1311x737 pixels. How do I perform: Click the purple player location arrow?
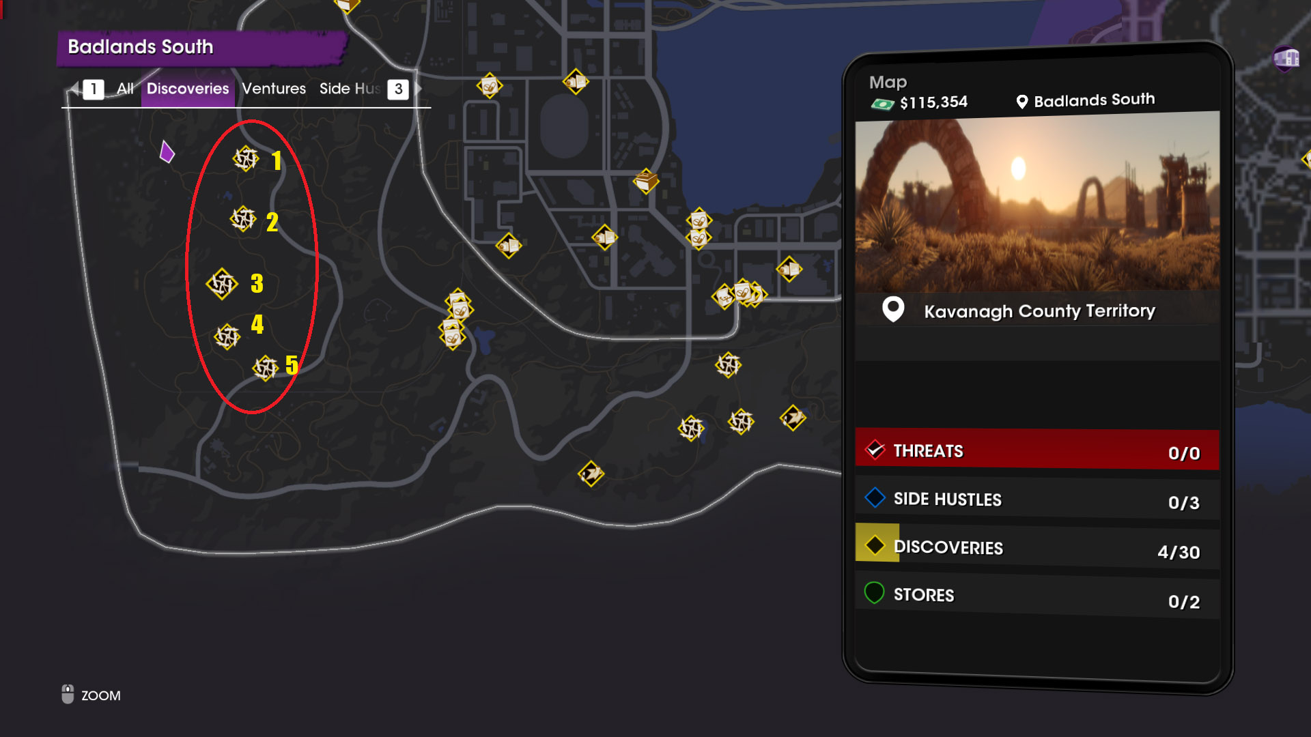click(x=167, y=151)
